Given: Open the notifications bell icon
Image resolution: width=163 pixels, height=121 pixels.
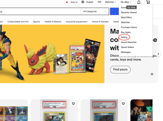Looking at the screenshot, I should point(139,2).
